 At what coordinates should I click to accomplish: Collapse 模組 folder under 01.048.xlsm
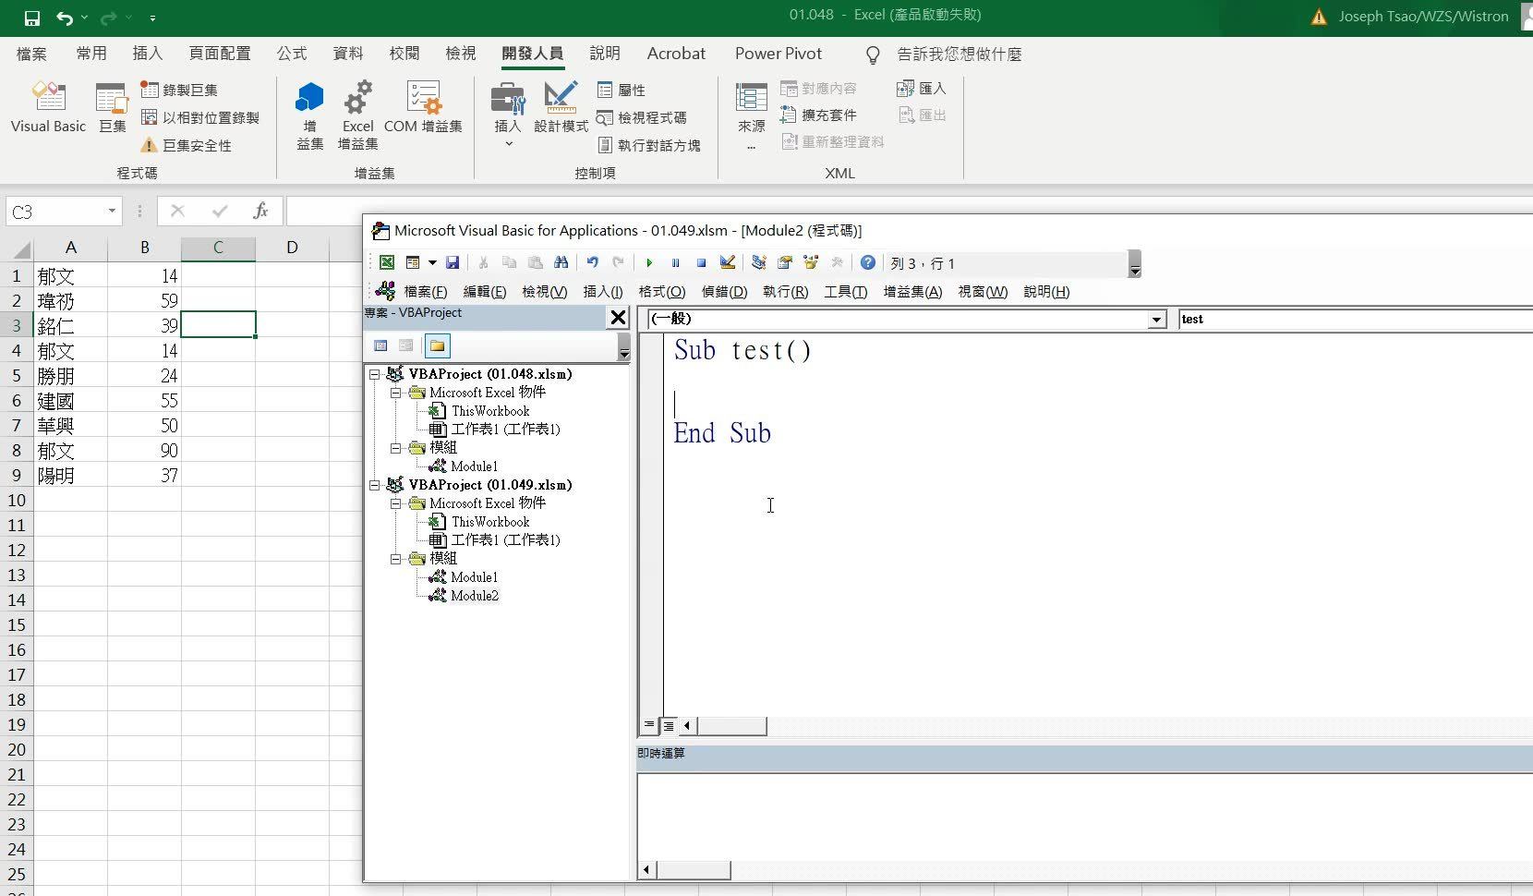[x=395, y=448]
